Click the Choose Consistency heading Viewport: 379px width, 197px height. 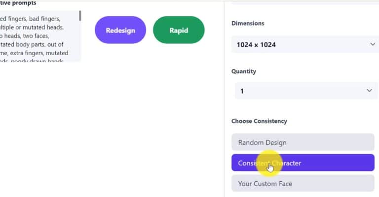coord(259,121)
